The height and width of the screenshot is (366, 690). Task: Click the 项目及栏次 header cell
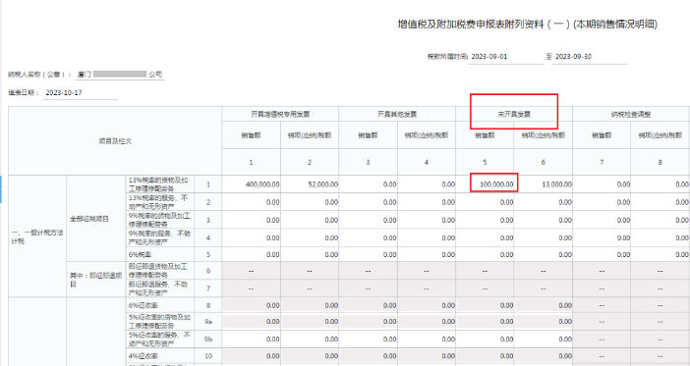click(x=115, y=141)
